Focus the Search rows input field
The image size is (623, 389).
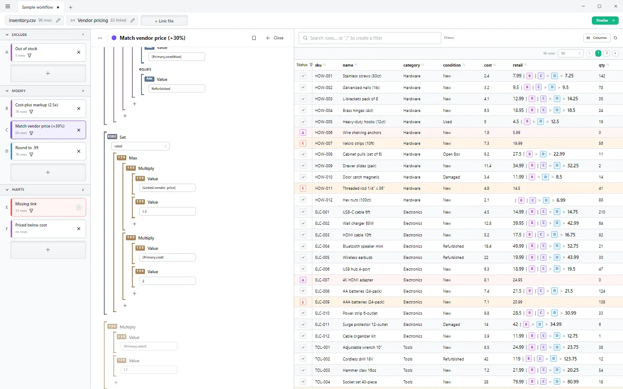click(370, 38)
